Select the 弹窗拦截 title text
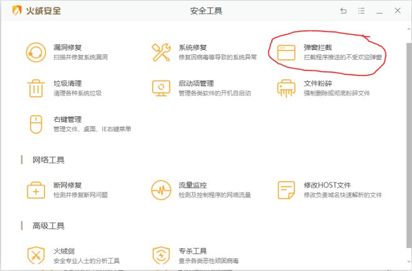Screen dimensions: 412x271 point(317,47)
